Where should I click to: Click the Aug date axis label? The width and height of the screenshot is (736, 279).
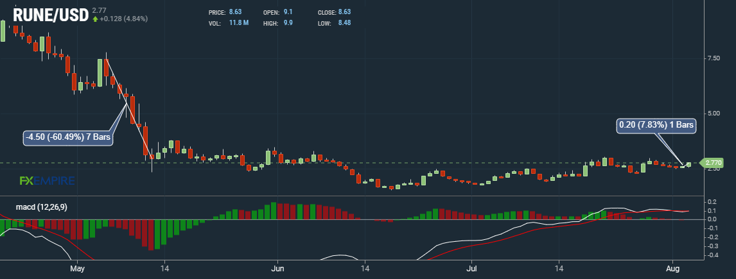(672, 269)
